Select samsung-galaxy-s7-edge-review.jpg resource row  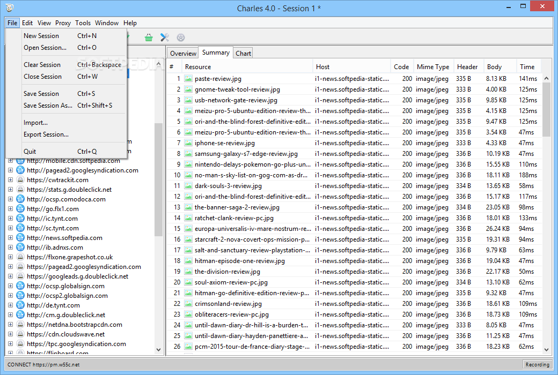point(355,154)
